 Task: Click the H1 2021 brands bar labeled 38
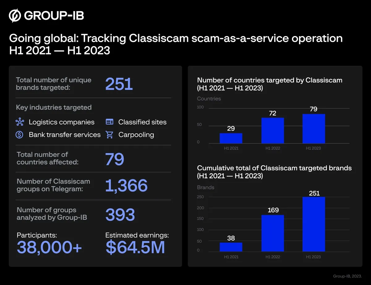(231, 247)
